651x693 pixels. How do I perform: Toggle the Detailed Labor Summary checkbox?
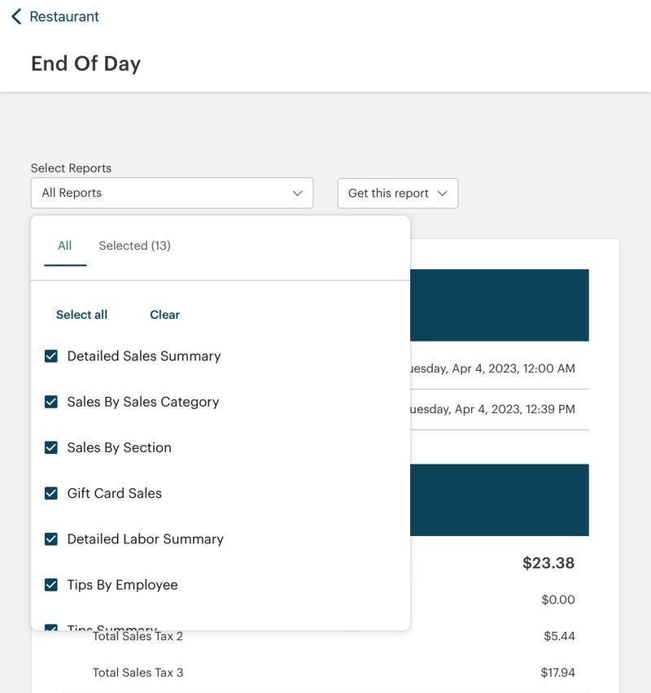[x=51, y=539]
